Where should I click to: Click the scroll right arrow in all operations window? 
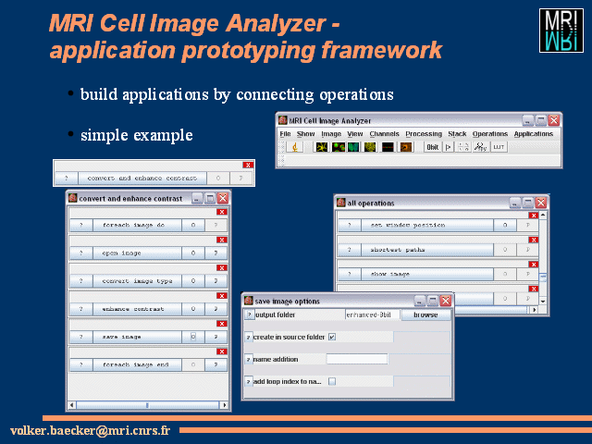point(534,310)
